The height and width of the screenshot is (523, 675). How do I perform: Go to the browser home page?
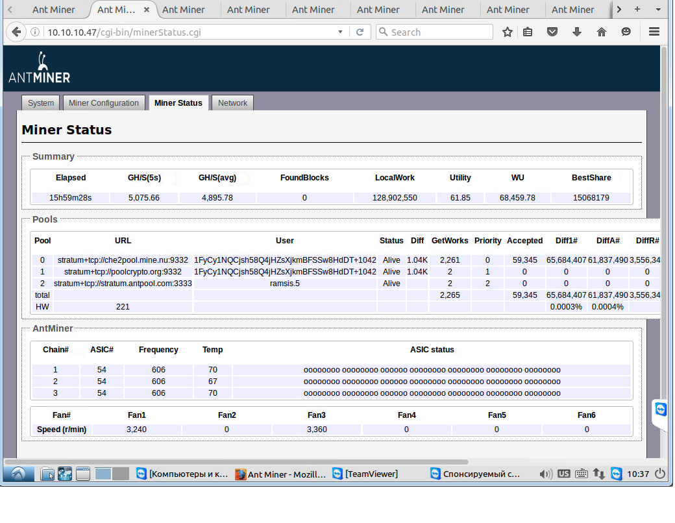(602, 32)
